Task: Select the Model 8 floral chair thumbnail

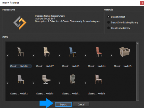Action: click(98, 79)
